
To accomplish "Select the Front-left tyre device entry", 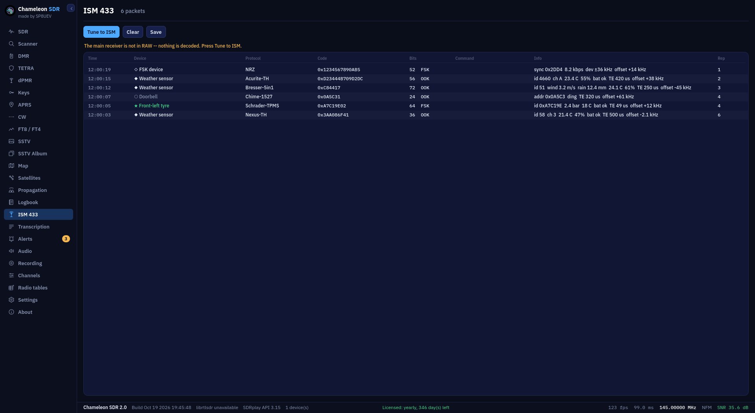I will (x=152, y=106).
